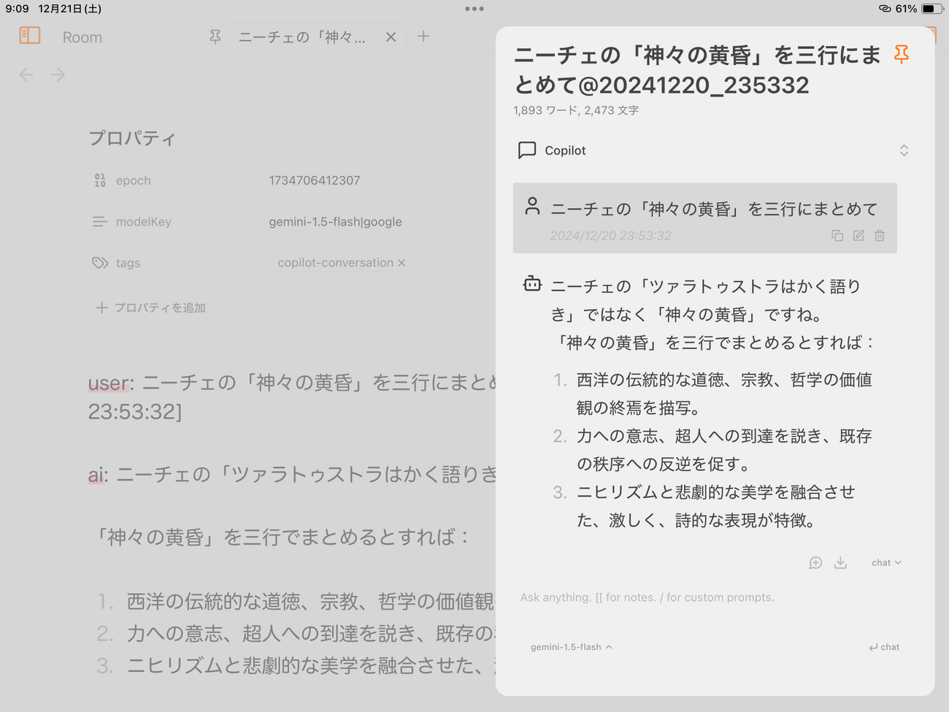Click the プロパティ heading

[132, 138]
